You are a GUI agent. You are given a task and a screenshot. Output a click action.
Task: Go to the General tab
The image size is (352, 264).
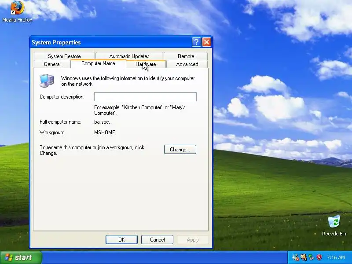pos(52,64)
